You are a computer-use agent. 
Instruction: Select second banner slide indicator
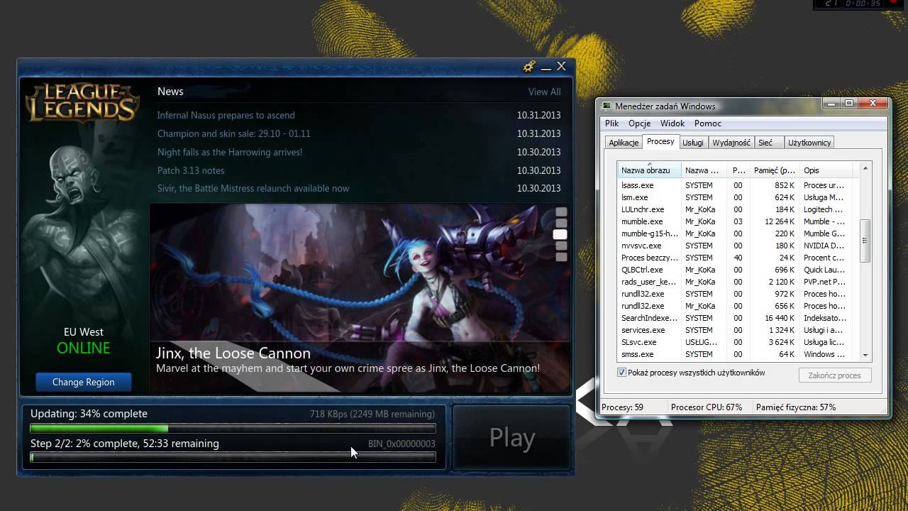(x=561, y=223)
